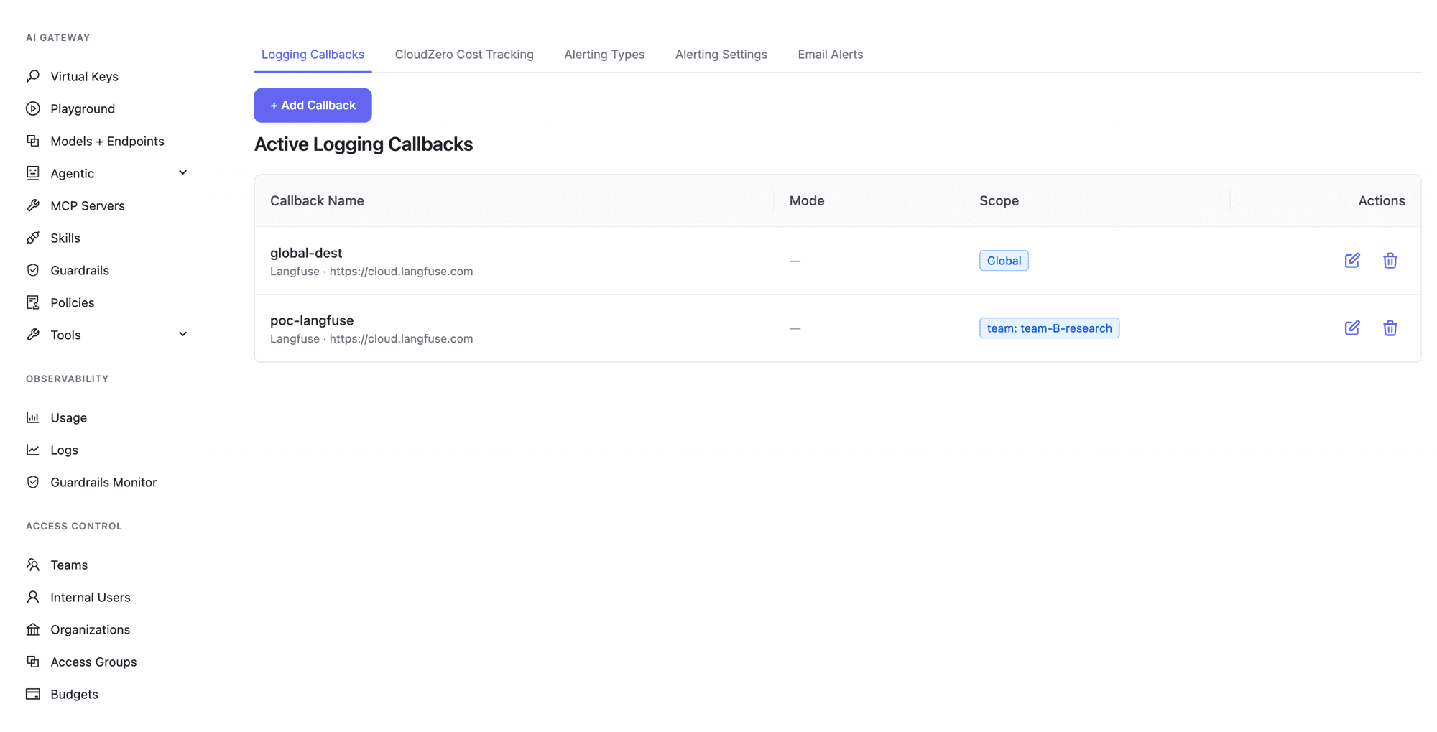Image resolution: width=1437 pixels, height=732 pixels.
Task: Open the CloudZero Cost Tracking tab
Action: [x=464, y=55]
